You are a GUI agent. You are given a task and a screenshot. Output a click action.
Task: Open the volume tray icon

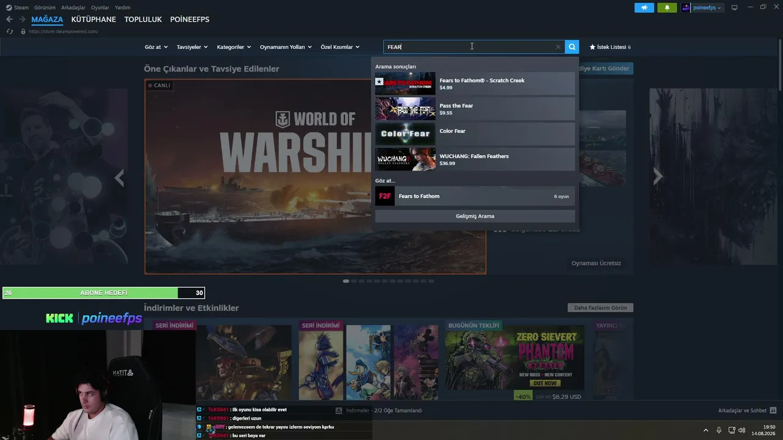pyautogui.click(x=742, y=430)
